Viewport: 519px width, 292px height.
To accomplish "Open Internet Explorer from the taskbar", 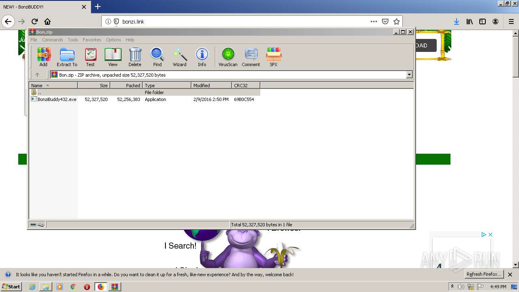I will [x=32, y=287].
